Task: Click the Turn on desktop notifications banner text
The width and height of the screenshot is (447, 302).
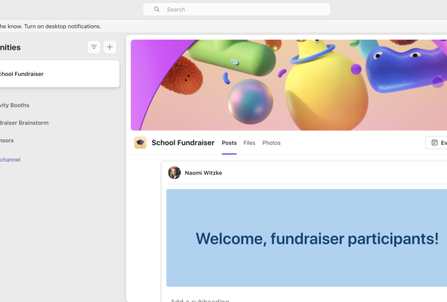Action: click(63, 26)
